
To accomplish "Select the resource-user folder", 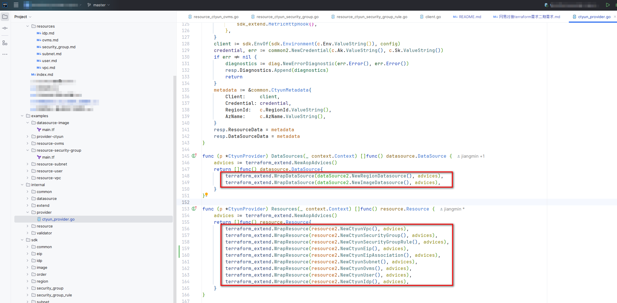I will click(49, 171).
